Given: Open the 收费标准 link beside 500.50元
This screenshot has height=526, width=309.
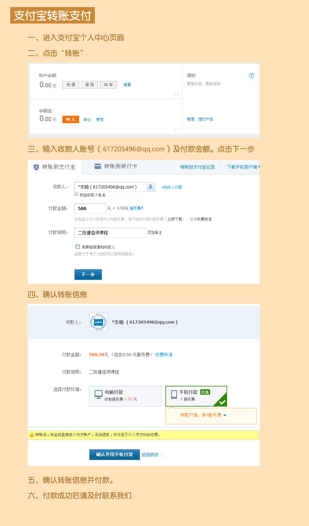Looking at the screenshot, I should 164,355.
